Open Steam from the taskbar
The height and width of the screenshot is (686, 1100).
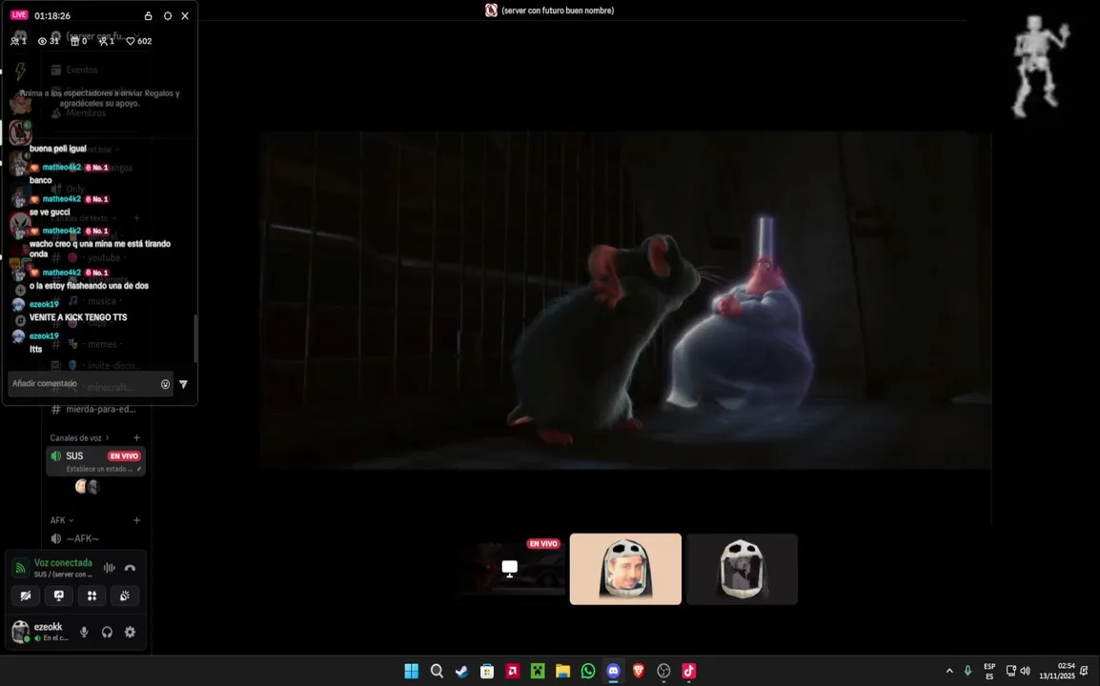[461, 672]
